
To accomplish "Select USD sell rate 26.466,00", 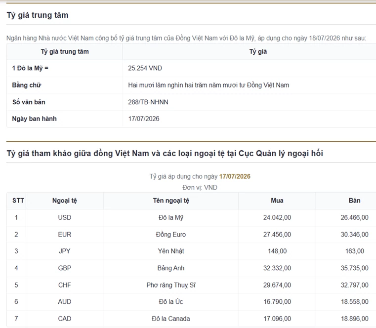I will point(354,217).
